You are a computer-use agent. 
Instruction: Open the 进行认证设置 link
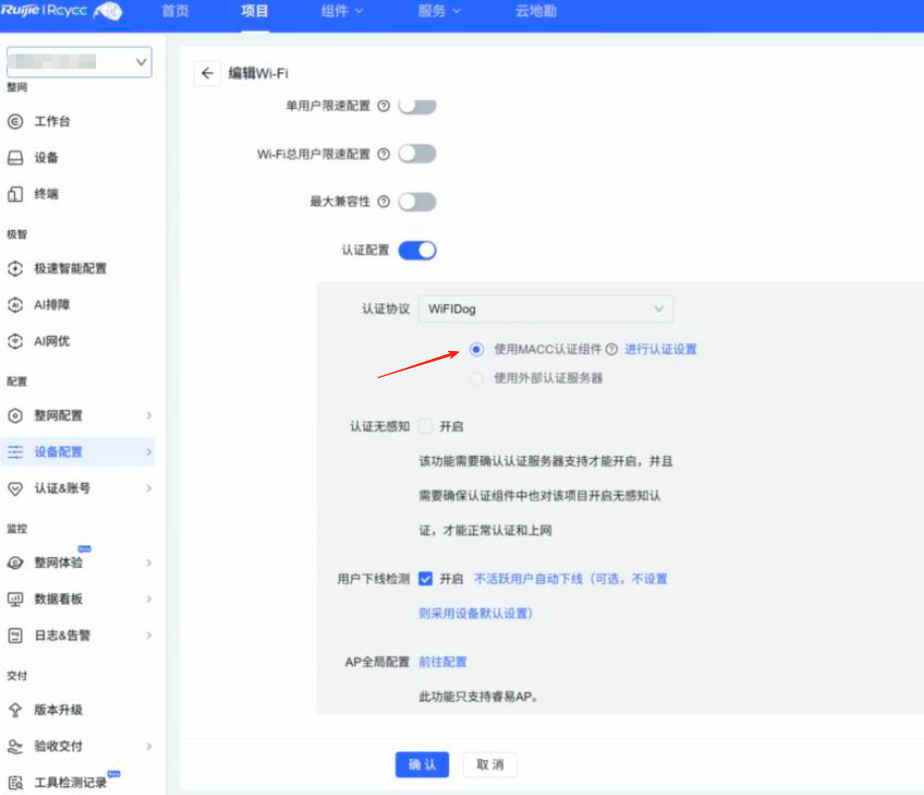(660, 349)
